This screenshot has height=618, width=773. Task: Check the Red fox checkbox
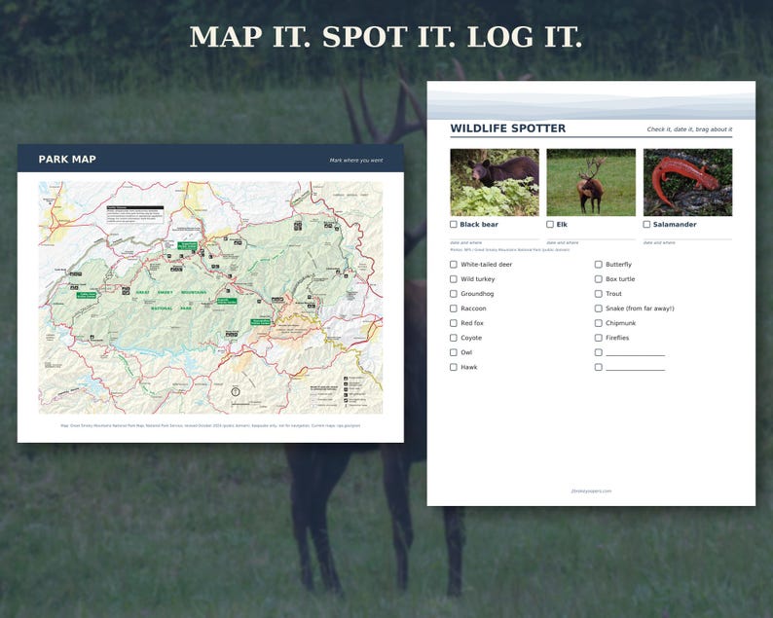[x=454, y=323]
